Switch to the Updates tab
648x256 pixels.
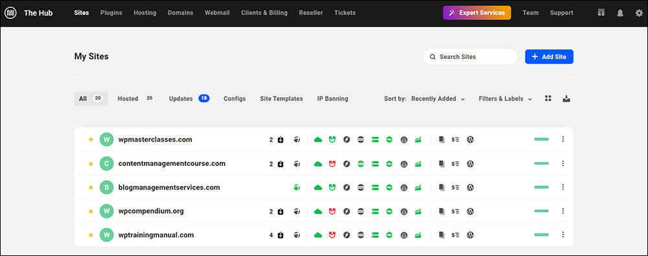click(x=189, y=99)
